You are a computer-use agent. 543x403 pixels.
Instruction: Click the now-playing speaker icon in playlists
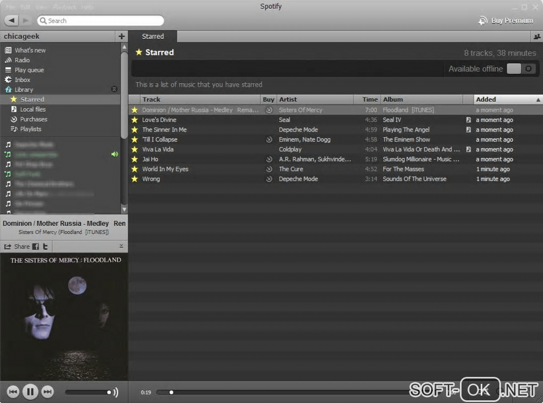[x=114, y=154]
